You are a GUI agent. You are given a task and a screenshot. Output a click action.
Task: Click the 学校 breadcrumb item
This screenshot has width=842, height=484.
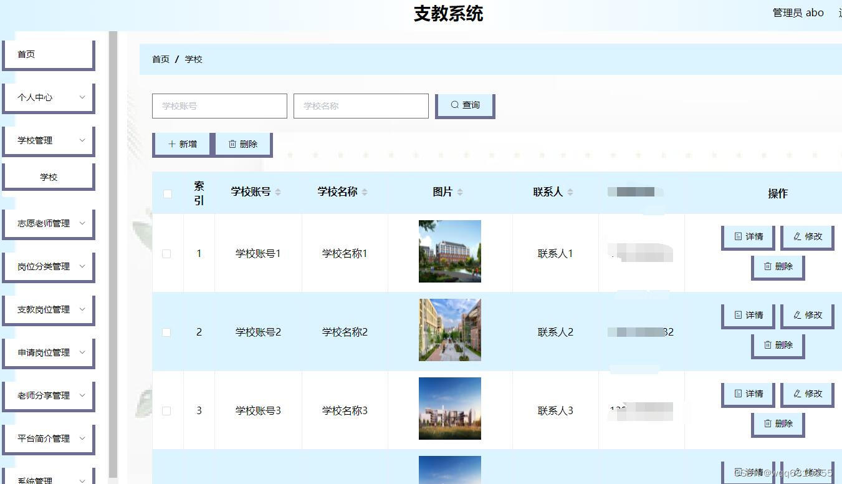point(194,59)
